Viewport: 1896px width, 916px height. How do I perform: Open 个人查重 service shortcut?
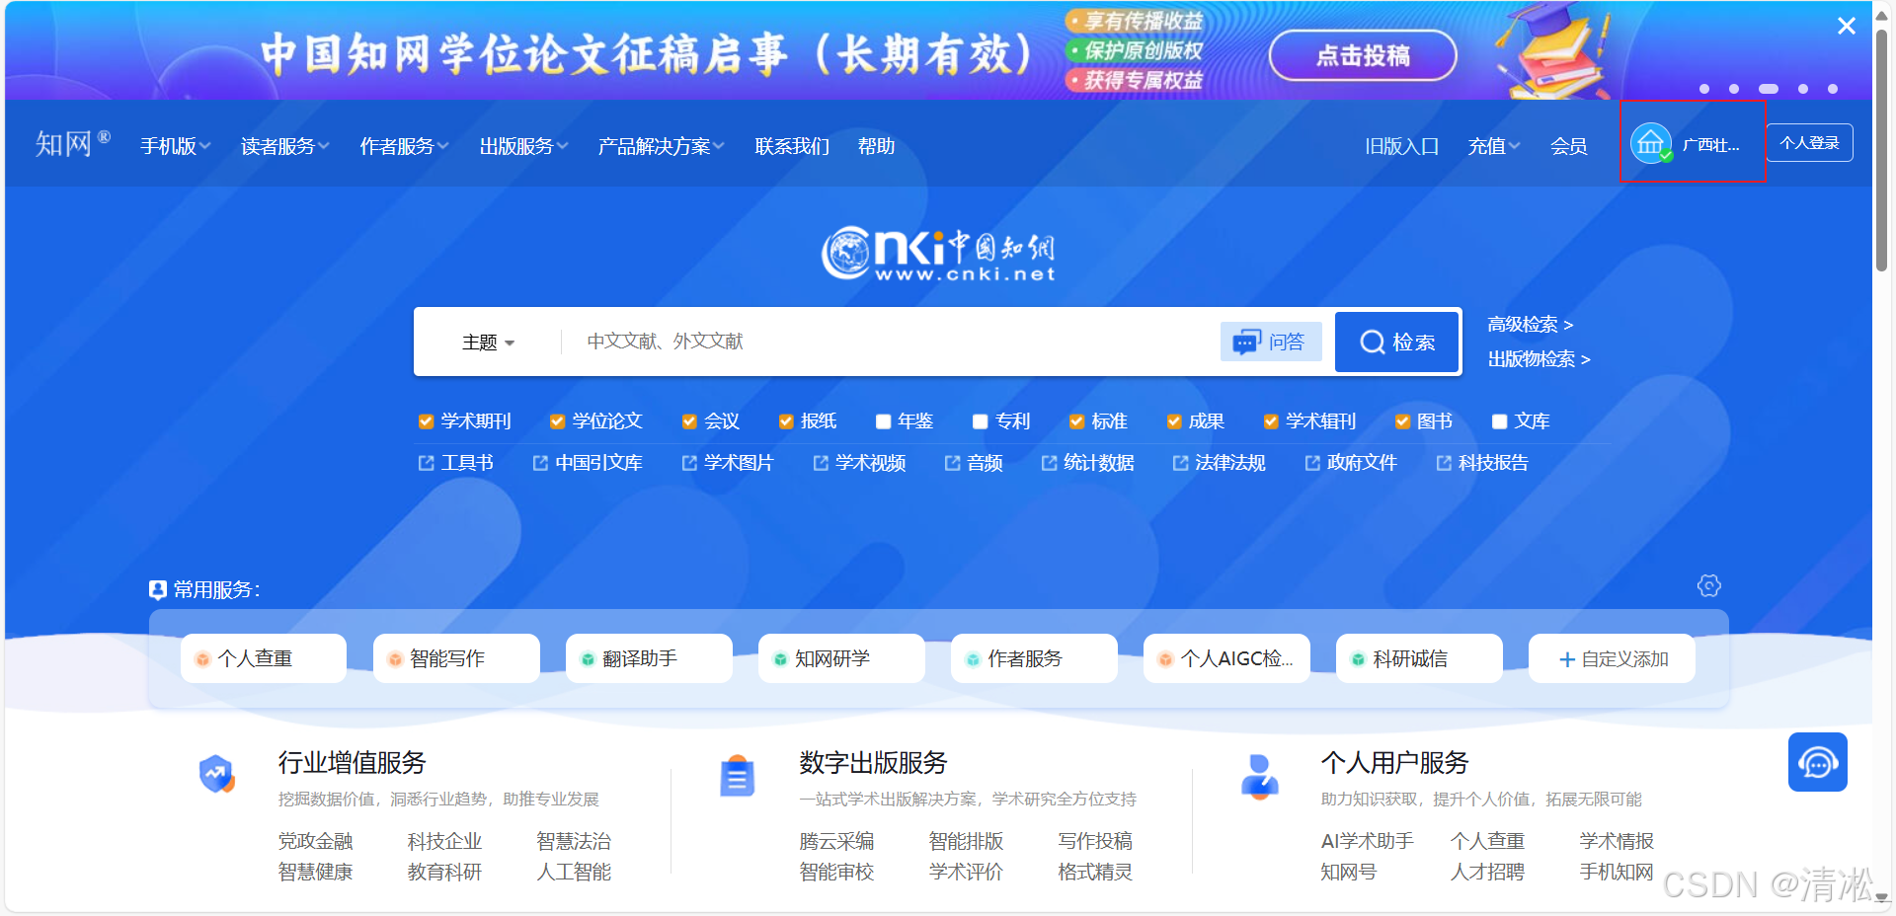pos(264,658)
